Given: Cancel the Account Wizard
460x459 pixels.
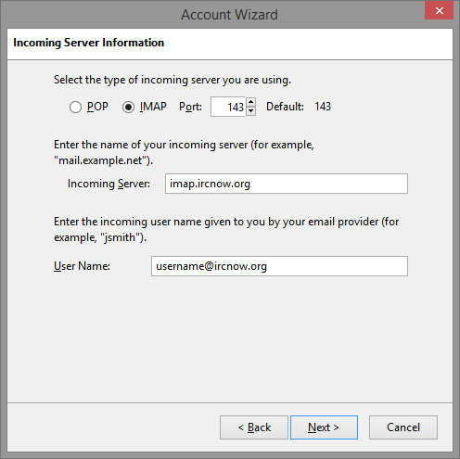Looking at the screenshot, I should click(x=403, y=427).
